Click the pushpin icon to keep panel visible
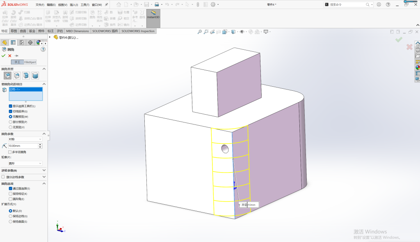 coord(16,56)
